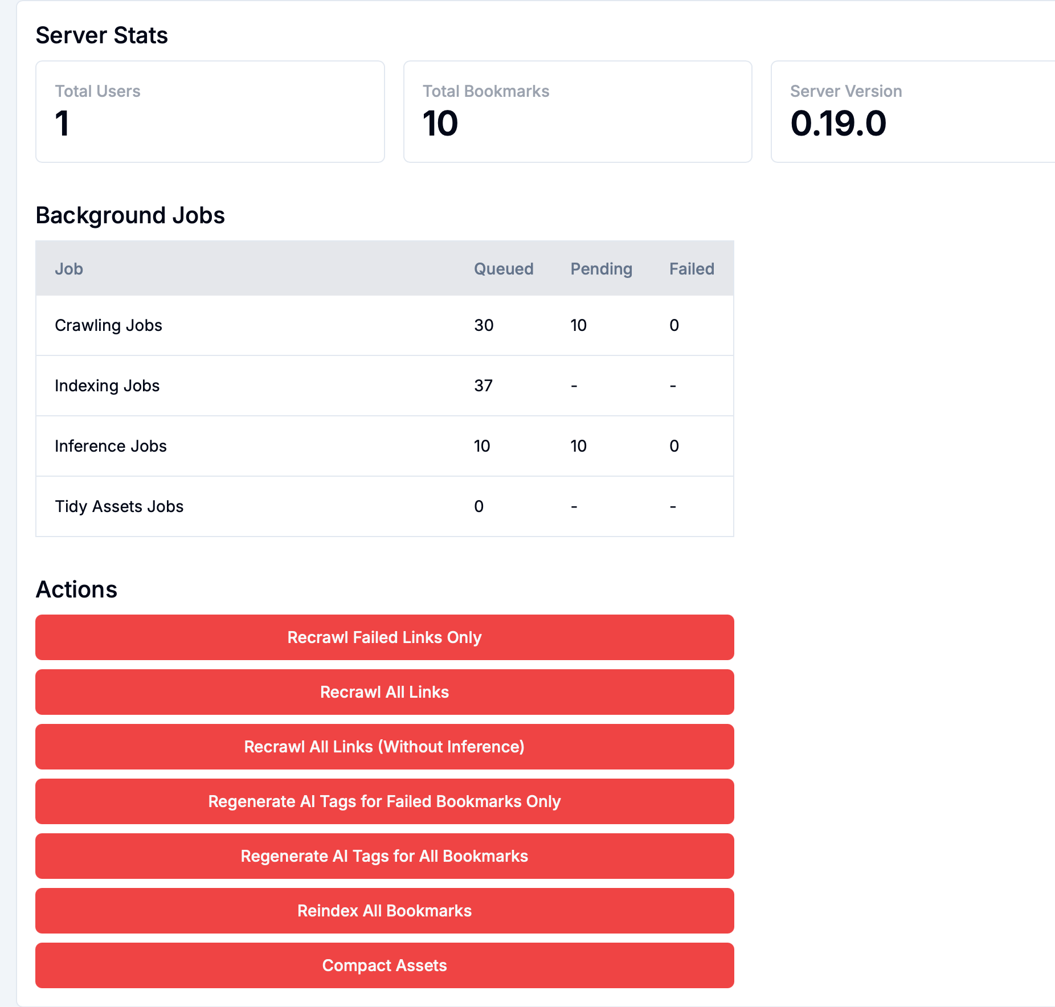
Task: Click the Background Jobs heading
Action: (130, 215)
